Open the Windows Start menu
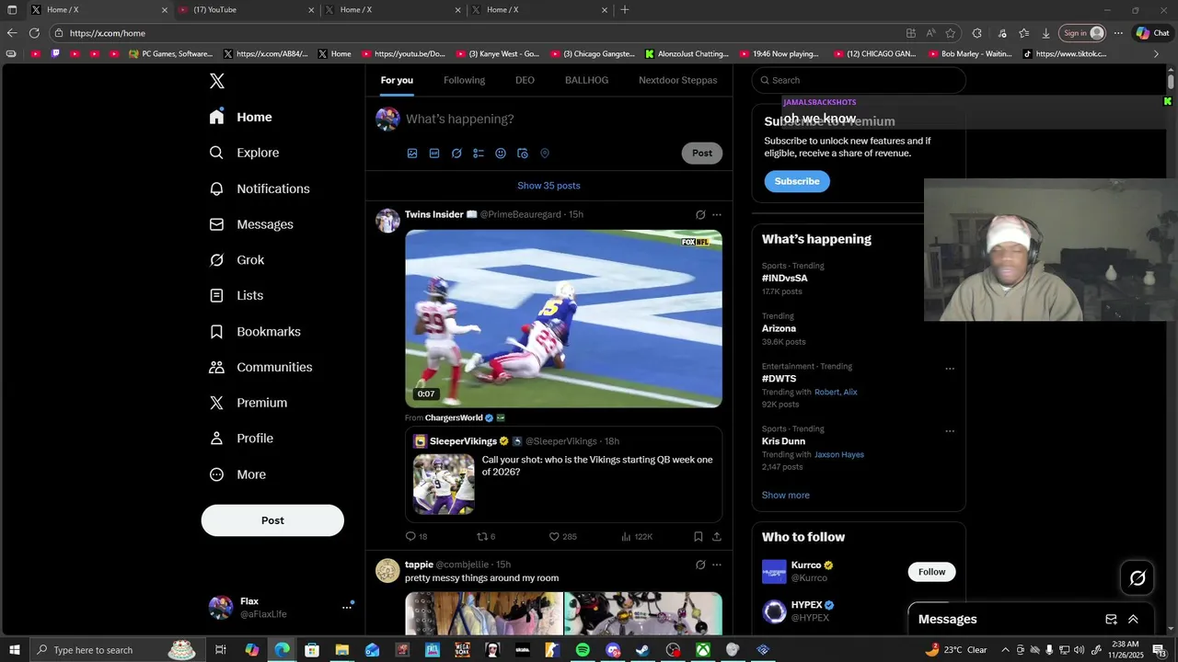Viewport: 1178px width, 662px height. pyautogui.click(x=15, y=650)
